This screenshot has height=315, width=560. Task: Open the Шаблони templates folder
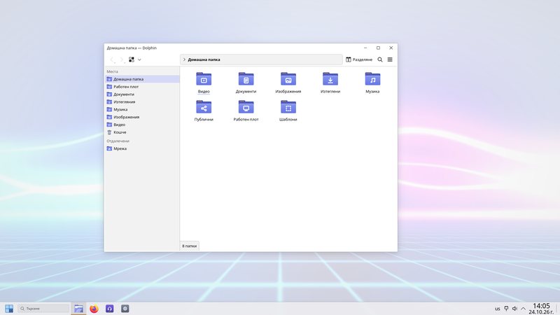(x=288, y=107)
